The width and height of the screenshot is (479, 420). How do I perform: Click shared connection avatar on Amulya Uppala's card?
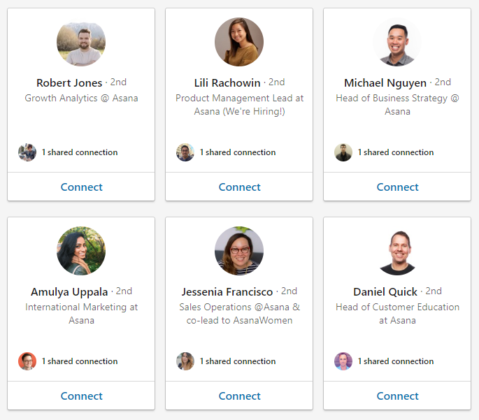[x=27, y=361]
